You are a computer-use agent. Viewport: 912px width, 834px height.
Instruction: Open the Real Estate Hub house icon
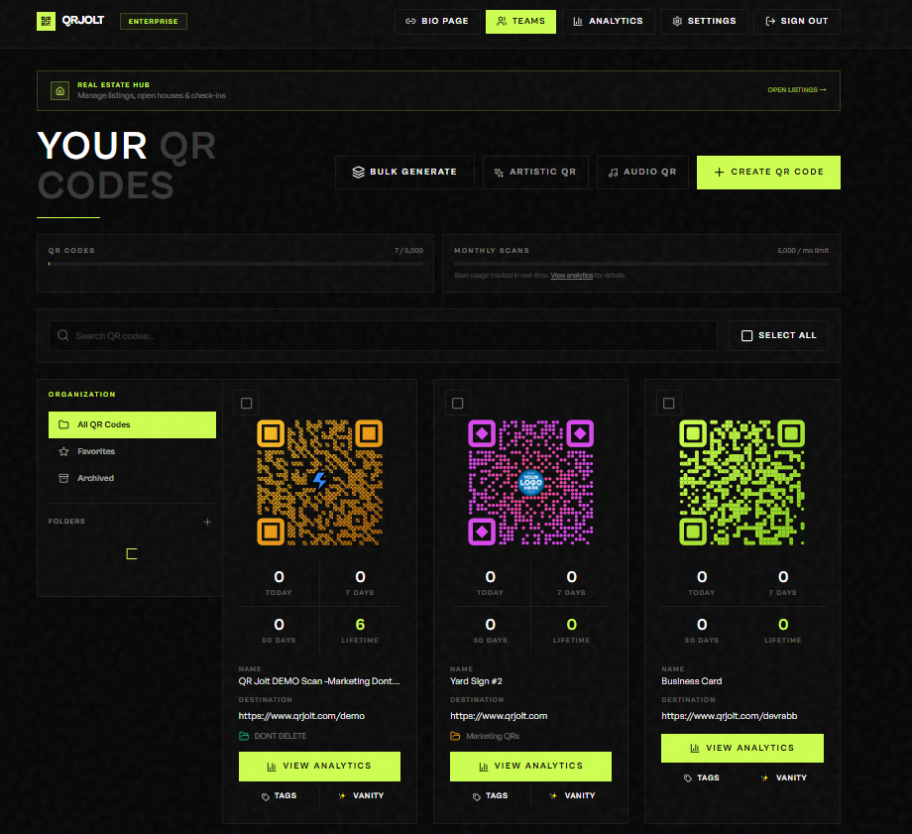coord(59,91)
